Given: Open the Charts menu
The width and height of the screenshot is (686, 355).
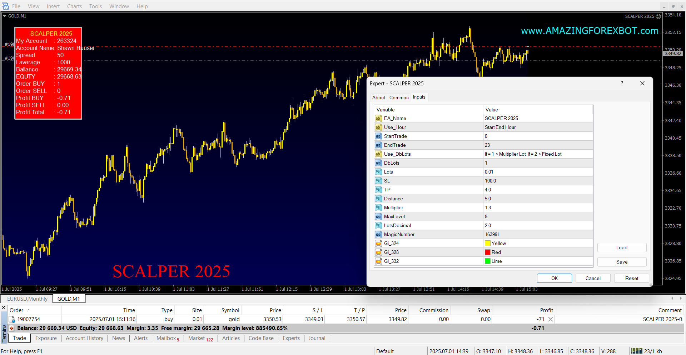Looking at the screenshot, I should (74, 6).
